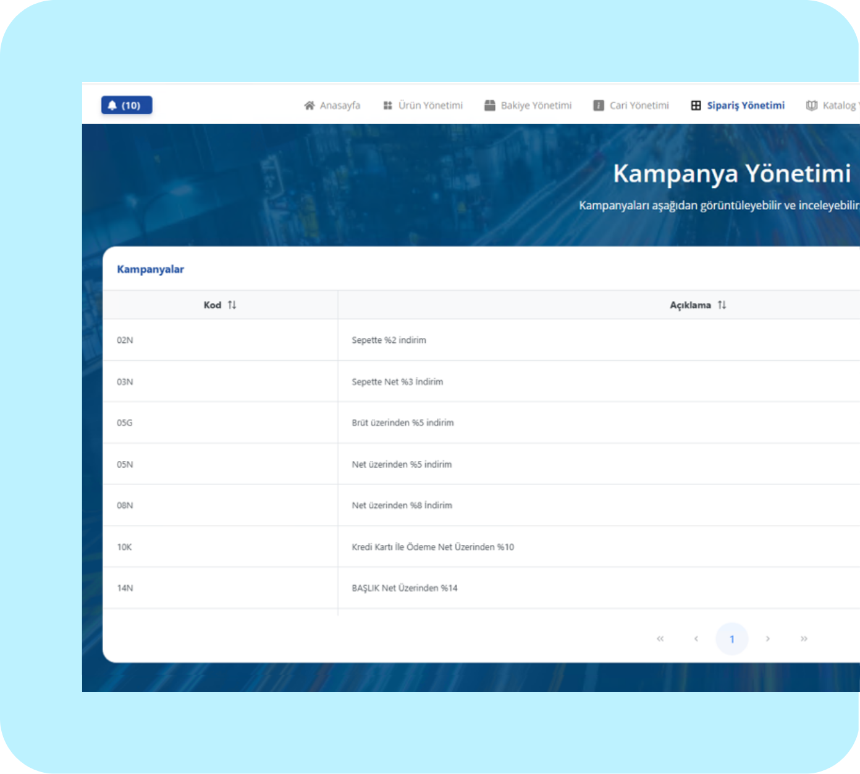
Task: Go to previous page arrow
Action: click(x=696, y=639)
